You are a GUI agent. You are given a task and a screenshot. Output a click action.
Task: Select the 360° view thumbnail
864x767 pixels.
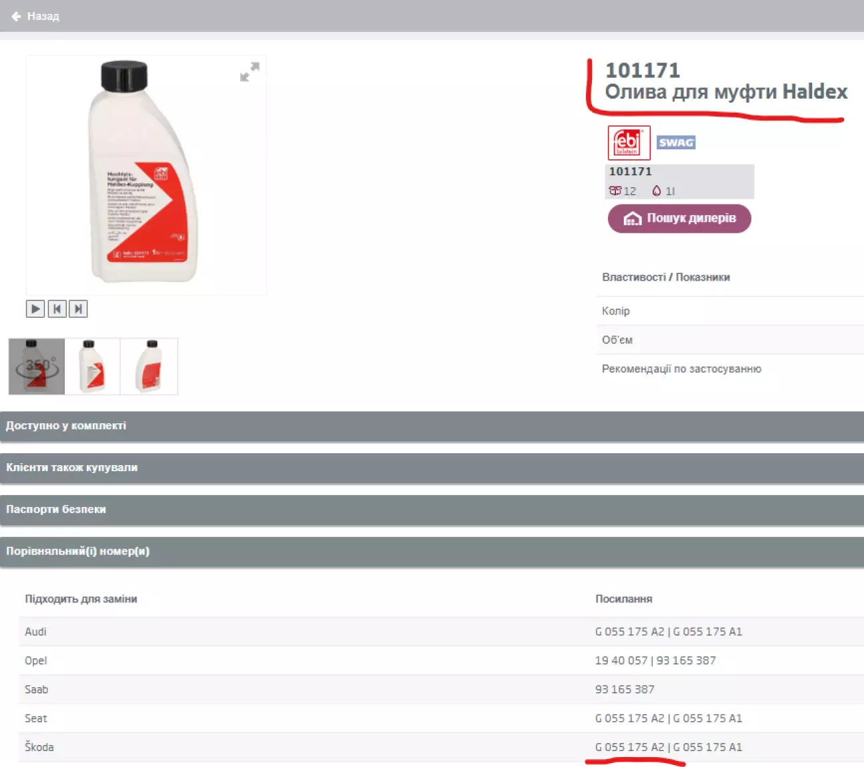click(x=37, y=367)
